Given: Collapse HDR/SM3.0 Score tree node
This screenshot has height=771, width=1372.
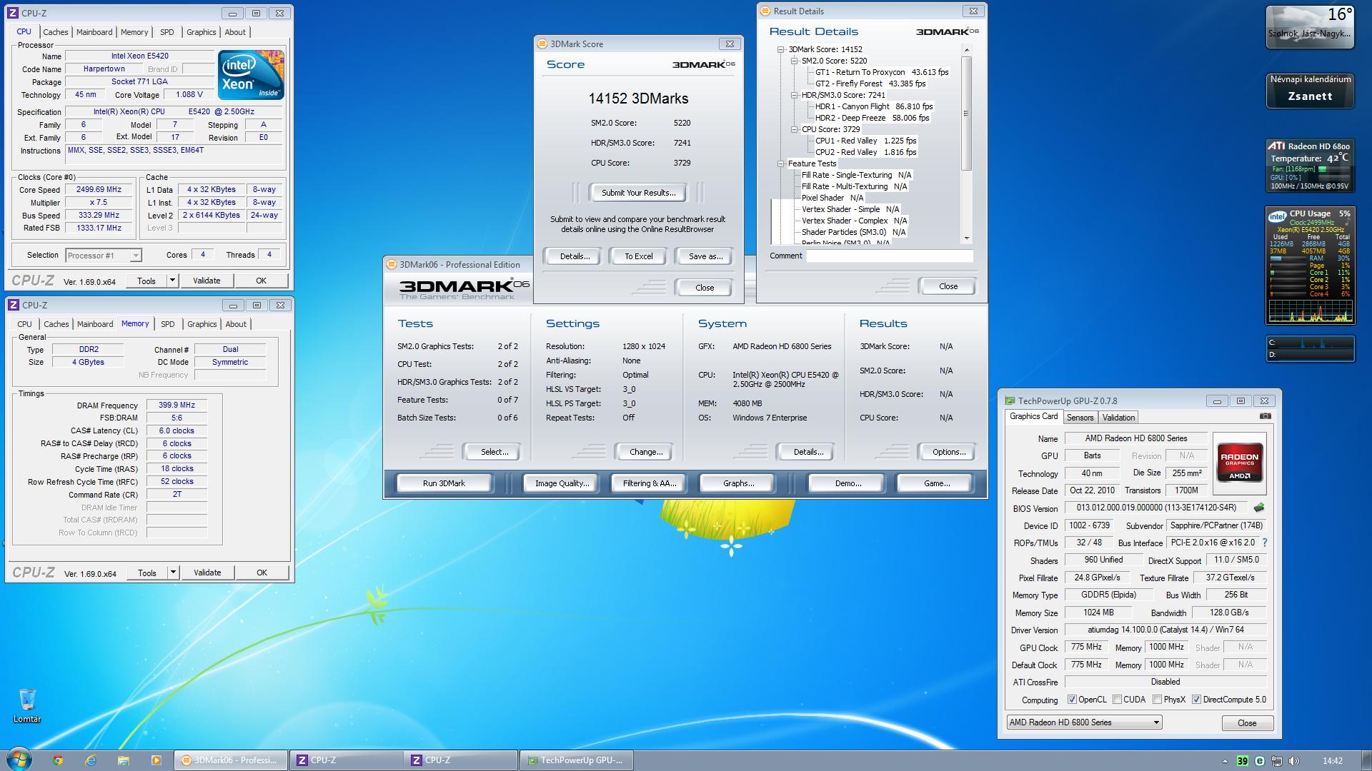Looking at the screenshot, I should (795, 95).
